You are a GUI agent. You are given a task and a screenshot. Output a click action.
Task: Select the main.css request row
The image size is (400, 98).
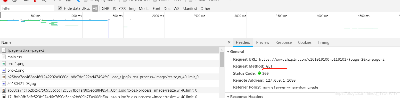[x=110, y=57]
